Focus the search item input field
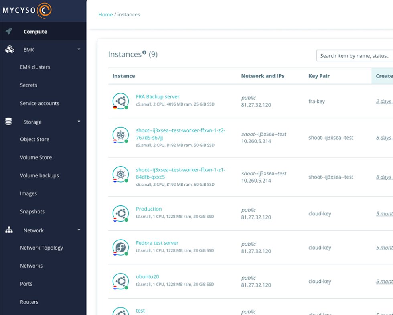This screenshot has height=315, width=393. (355, 56)
